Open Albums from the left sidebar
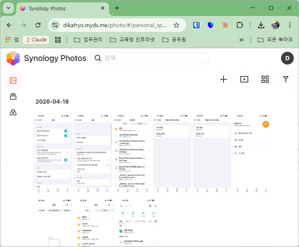 [x=13, y=96]
